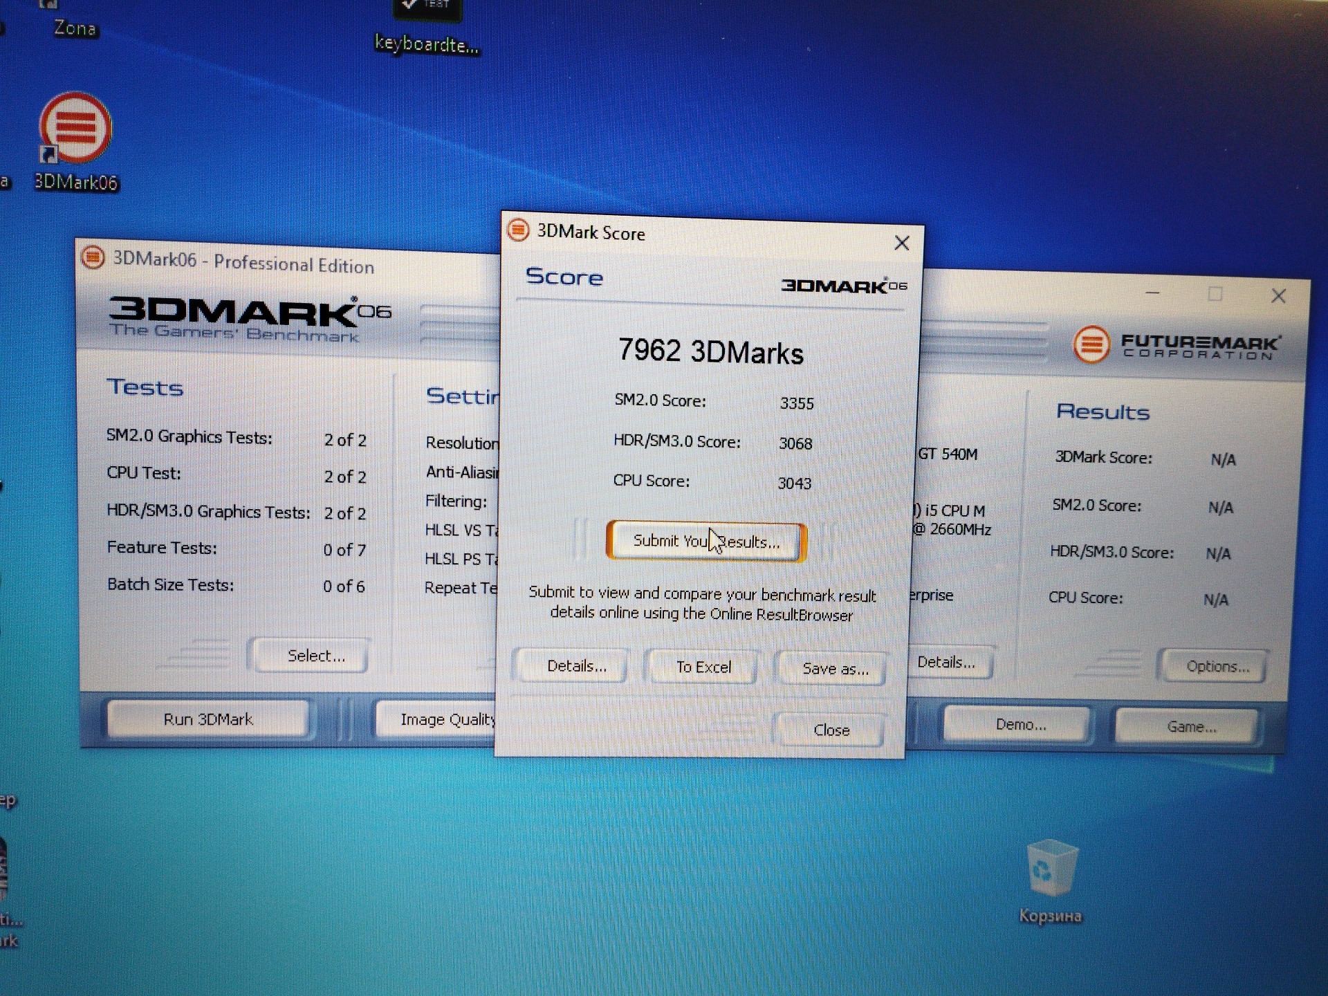Click Run 3DMark in main window
This screenshot has height=996, width=1328.
coord(208,719)
